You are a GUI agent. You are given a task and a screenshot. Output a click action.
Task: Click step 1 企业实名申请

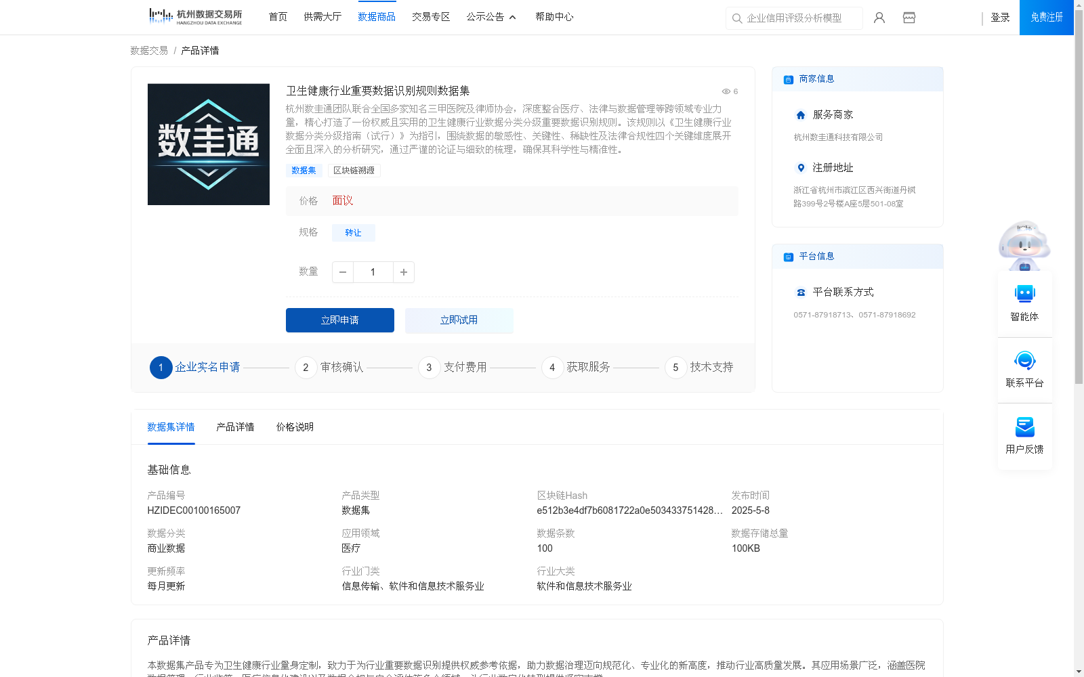(195, 368)
